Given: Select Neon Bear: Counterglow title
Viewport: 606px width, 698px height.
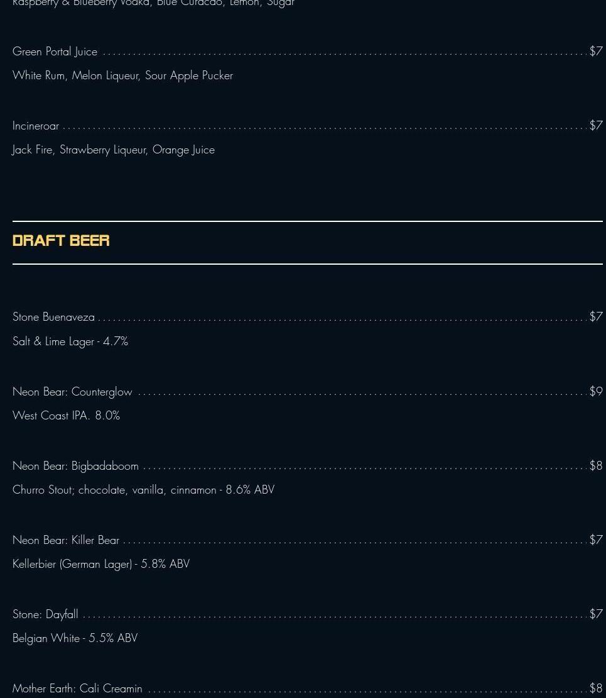Looking at the screenshot, I should tap(73, 392).
